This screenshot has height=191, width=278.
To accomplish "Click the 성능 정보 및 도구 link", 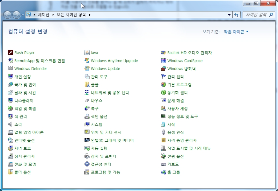I will (x=183, y=117).
